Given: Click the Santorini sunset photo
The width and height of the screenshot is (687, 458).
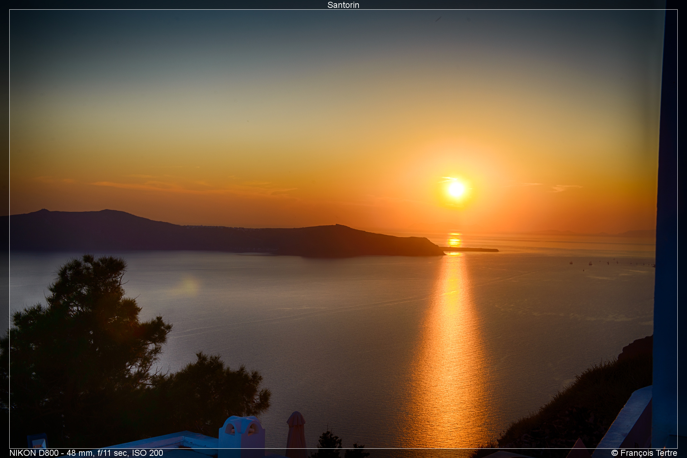Looking at the screenshot, I should pos(343,229).
